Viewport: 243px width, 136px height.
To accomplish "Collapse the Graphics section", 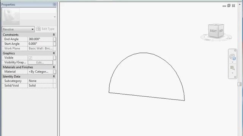I will point(54,53).
